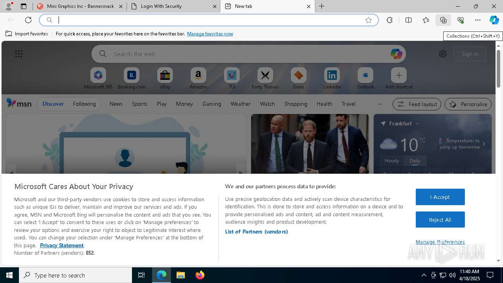
Task: Open the Sports category
Action: point(140,104)
